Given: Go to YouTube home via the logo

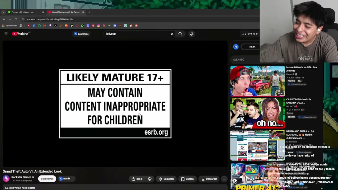Looking at the screenshot, I should coord(20,34).
